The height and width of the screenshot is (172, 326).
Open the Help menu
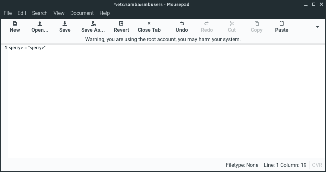105,13
